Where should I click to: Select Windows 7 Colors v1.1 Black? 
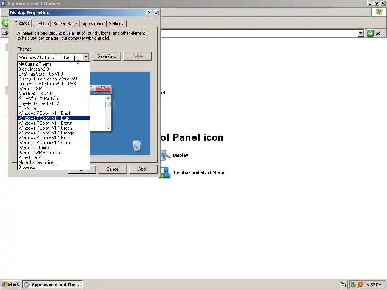point(54,113)
